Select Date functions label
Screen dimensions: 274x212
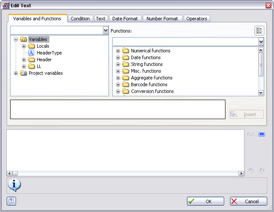point(146,57)
